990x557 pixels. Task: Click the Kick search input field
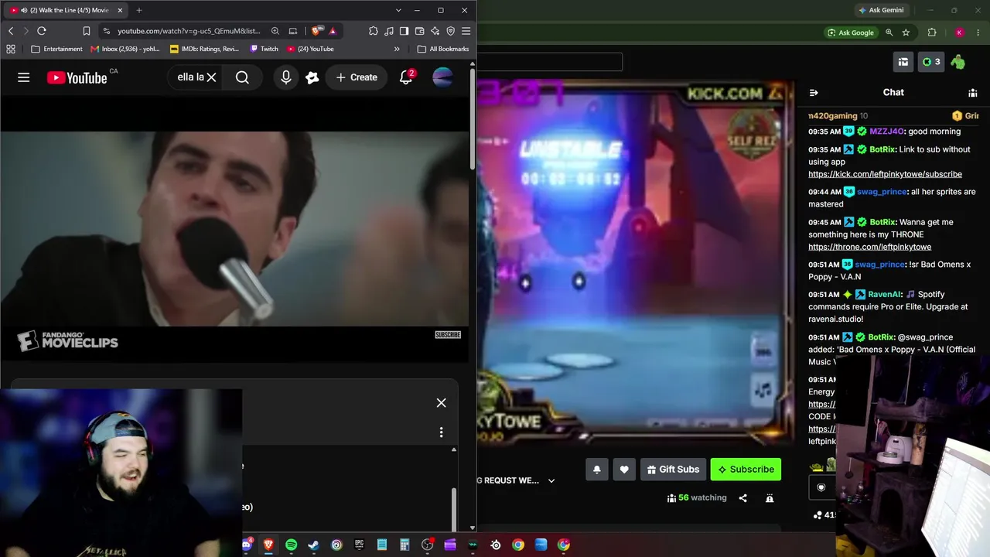[x=550, y=62]
